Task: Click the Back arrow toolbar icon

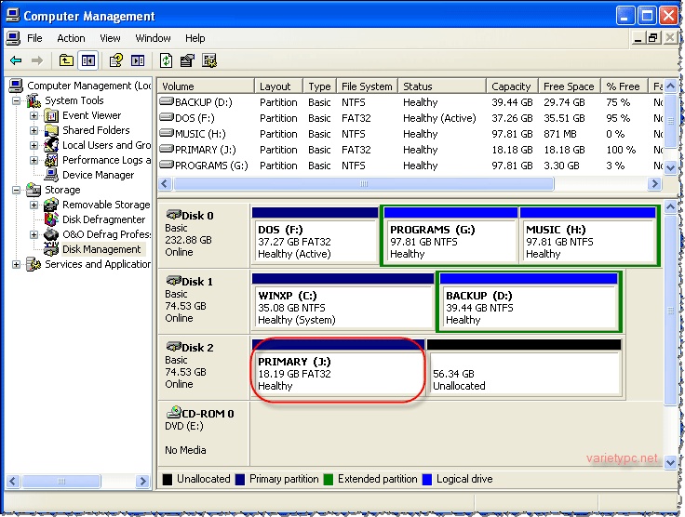Action: click(16, 60)
